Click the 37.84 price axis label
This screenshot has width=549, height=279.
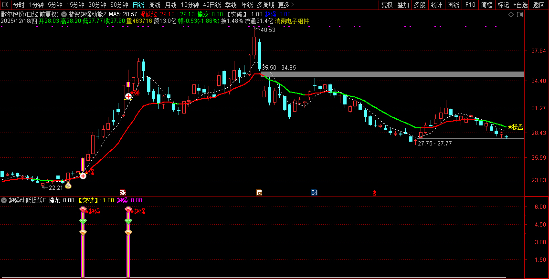point(538,51)
